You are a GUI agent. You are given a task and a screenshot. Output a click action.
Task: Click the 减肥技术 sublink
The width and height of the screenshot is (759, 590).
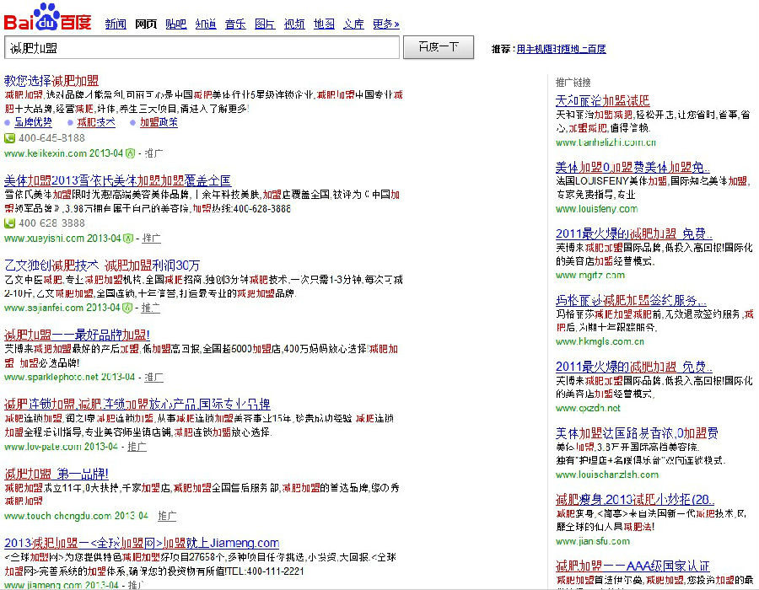coord(96,122)
